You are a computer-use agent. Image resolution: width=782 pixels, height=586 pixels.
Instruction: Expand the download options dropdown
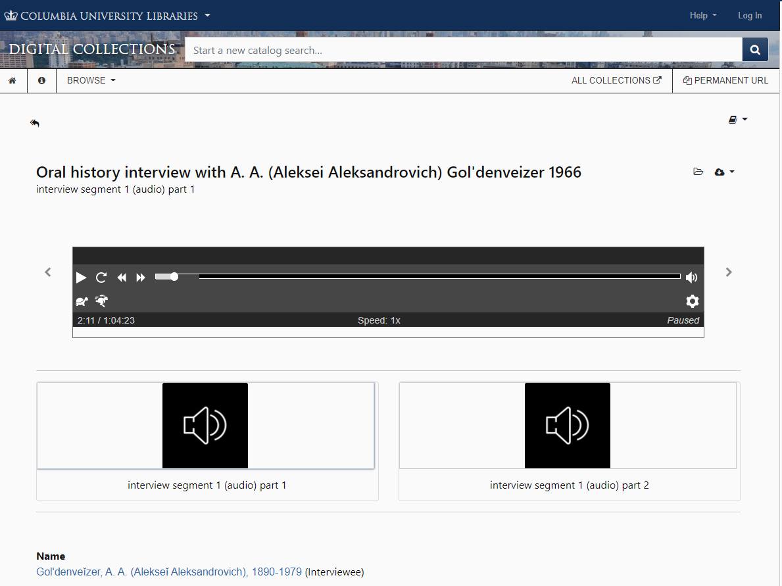click(x=724, y=172)
